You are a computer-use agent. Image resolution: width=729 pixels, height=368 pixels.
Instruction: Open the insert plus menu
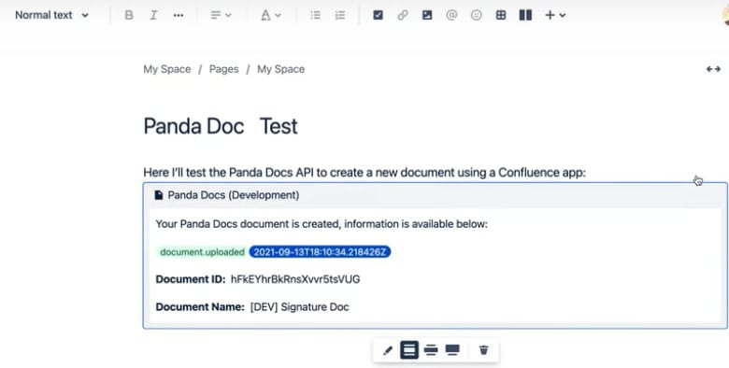pos(555,15)
